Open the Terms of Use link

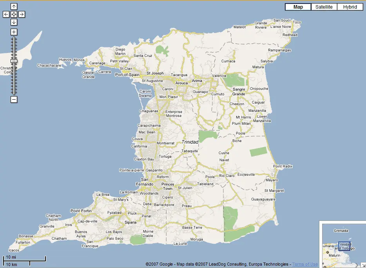tap(305, 264)
